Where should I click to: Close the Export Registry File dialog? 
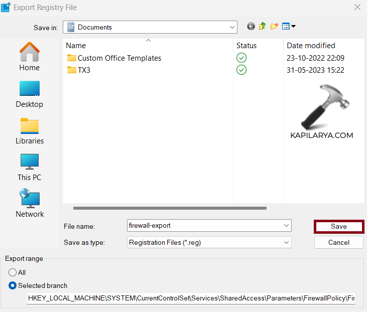[357, 7]
